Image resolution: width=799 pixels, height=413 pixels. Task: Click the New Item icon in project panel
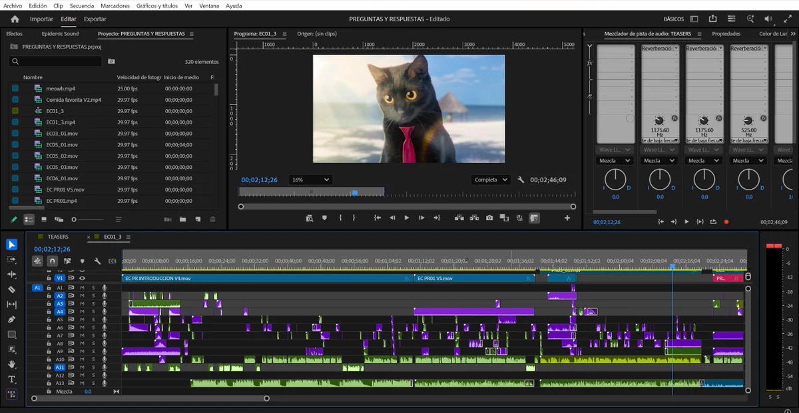pyautogui.click(x=198, y=219)
